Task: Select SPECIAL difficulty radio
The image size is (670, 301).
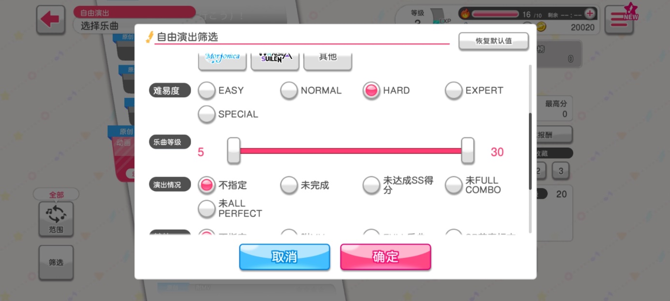Action: (207, 114)
